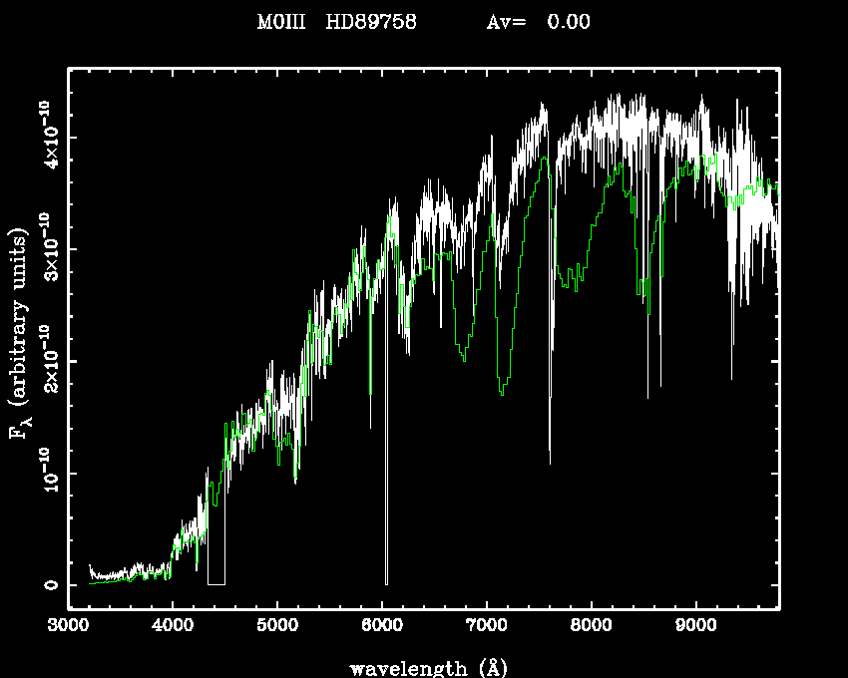Click the M0III spectral type in title
This screenshot has height=678, width=848.
(280, 23)
